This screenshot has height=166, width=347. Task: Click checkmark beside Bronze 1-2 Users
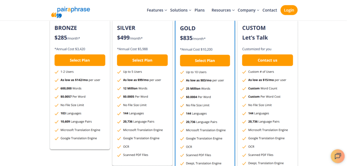[57, 72]
